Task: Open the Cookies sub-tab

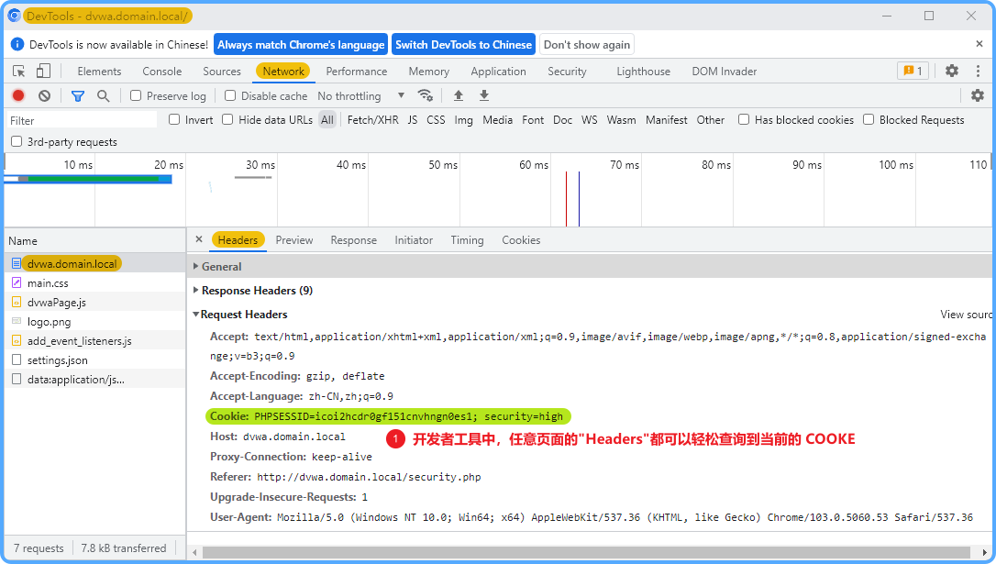Action: click(521, 240)
